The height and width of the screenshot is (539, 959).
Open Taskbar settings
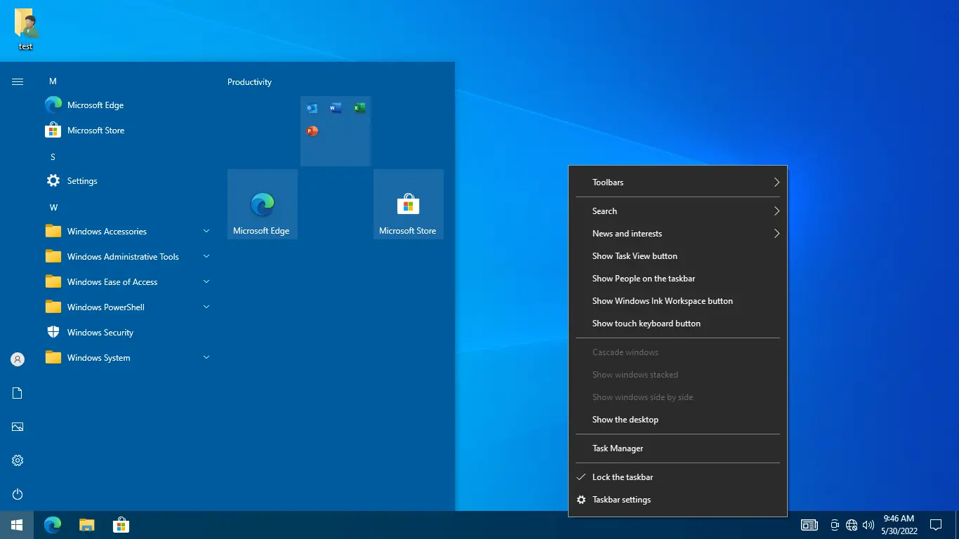tap(621, 500)
